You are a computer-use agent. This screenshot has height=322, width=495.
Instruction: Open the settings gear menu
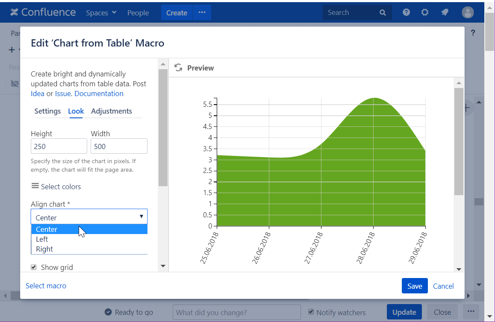[x=424, y=12]
